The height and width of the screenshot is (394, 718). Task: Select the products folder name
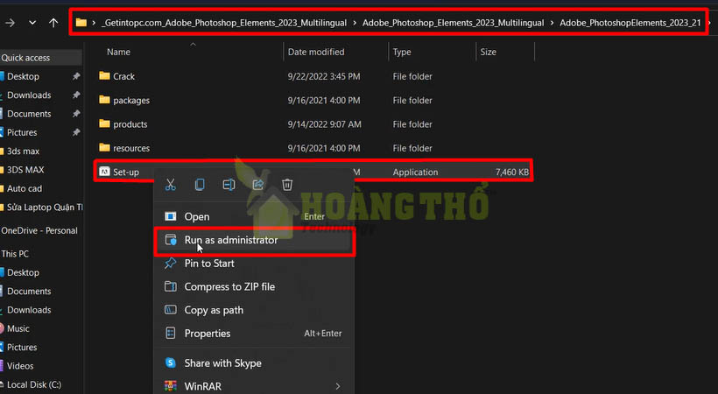pos(130,124)
